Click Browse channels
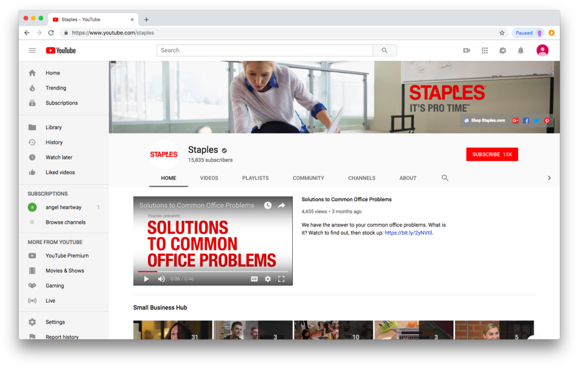Screen dimensions: 578x367 [64, 223]
